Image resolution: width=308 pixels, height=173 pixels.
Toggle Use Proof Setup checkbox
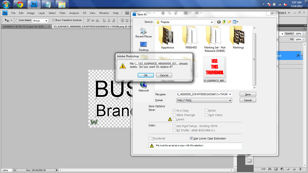[x=174, y=126]
